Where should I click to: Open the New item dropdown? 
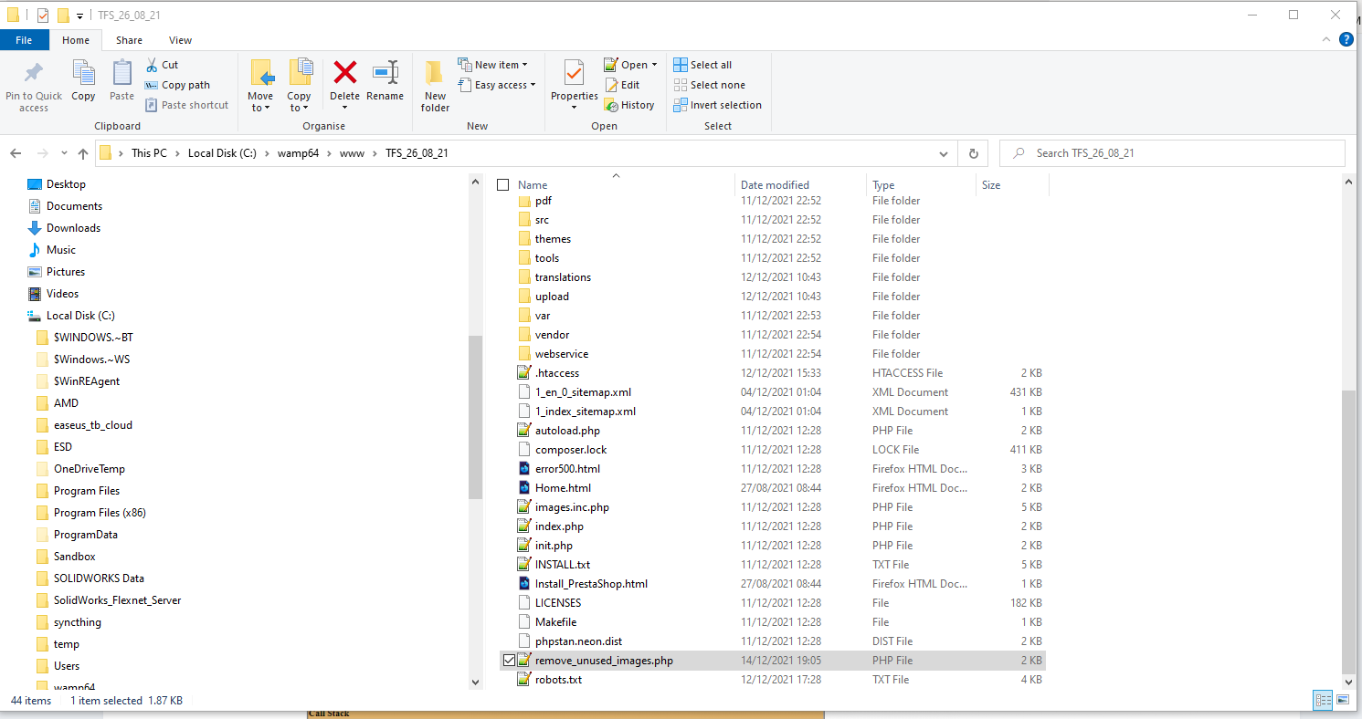click(495, 65)
